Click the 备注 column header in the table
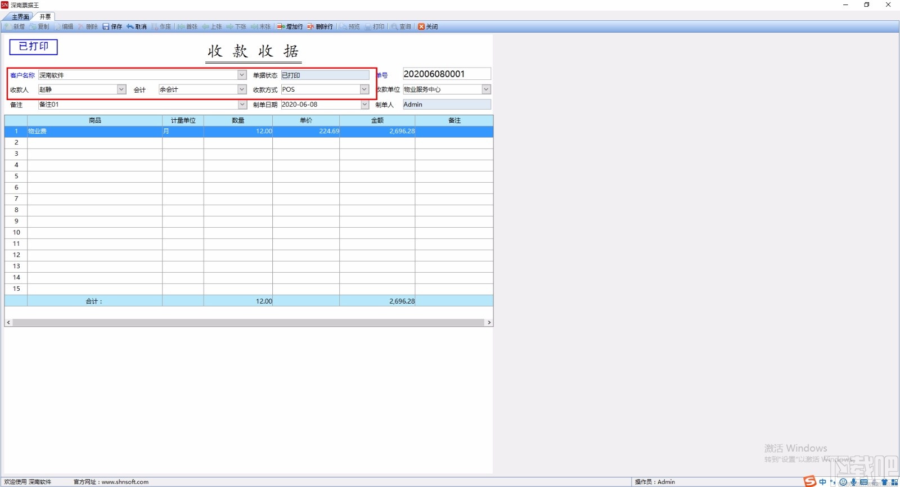 (454, 120)
